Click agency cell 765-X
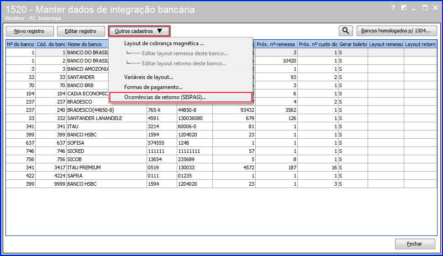 (162, 110)
